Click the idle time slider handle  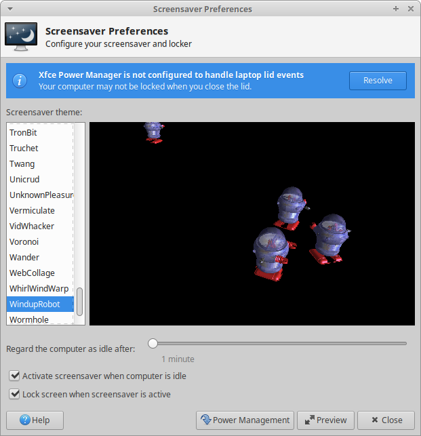153,343
